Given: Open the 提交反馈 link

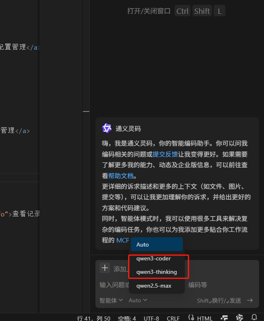Looking at the screenshot, I should click(165, 154).
